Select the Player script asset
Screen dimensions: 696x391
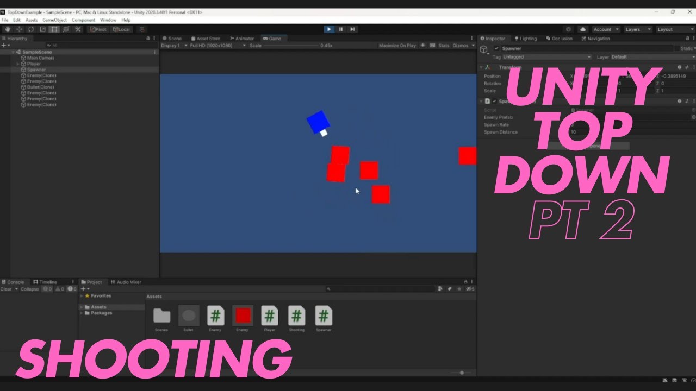point(270,318)
